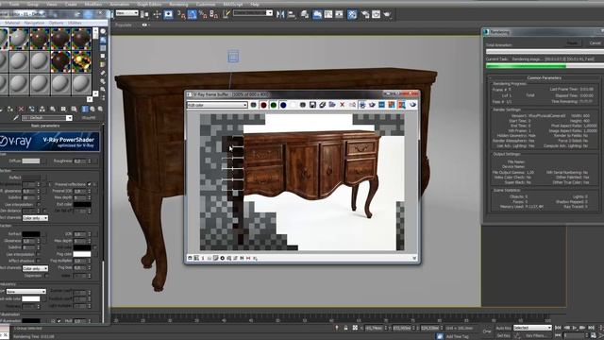Open the Customize menu
The height and width of the screenshot is (340, 604).
click(206, 4)
